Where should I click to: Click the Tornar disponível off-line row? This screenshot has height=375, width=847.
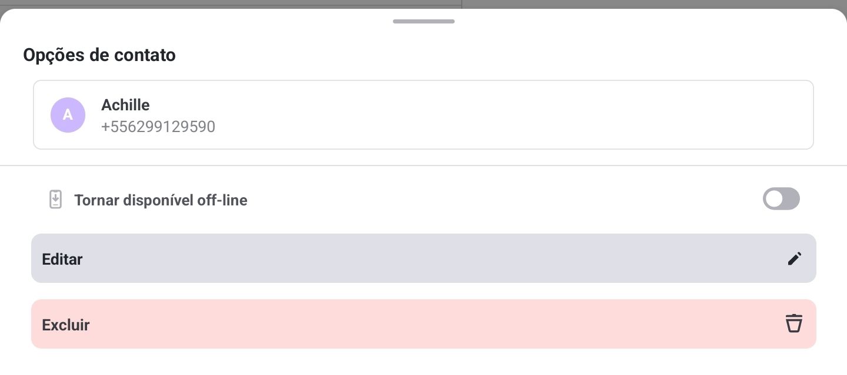[x=423, y=200]
